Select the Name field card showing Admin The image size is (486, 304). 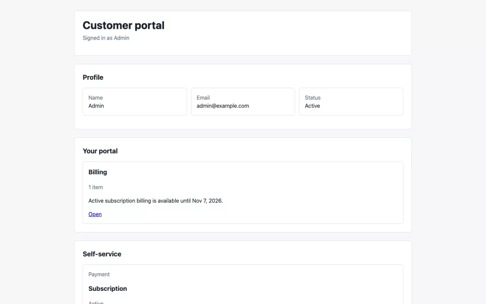(x=135, y=101)
